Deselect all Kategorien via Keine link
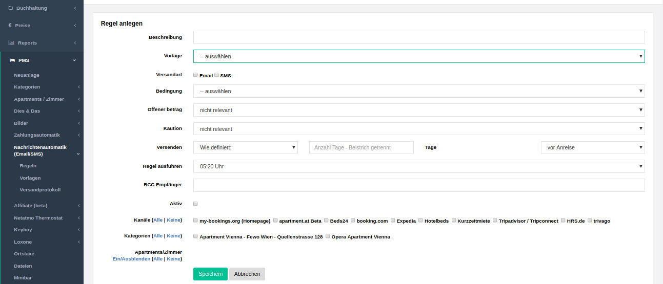The width and height of the screenshot is (663, 284). click(x=174, y=236)
